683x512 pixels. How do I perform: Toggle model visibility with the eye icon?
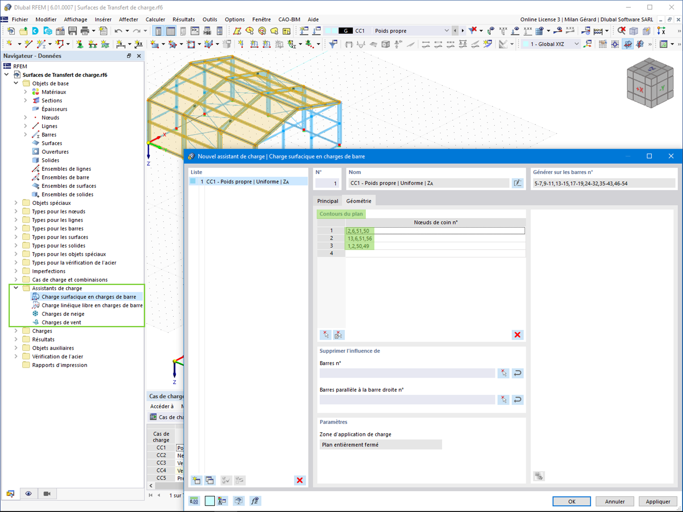click(29, 494)
